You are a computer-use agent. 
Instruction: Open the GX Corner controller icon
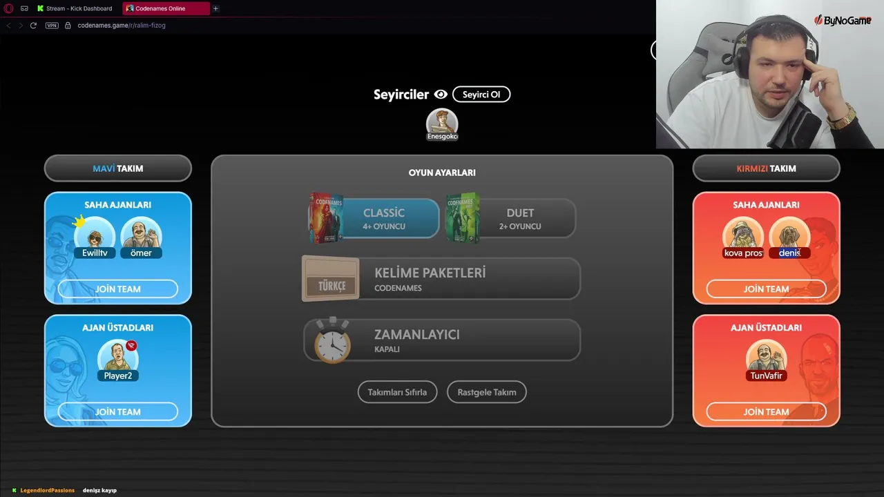(x=24, y=8)
